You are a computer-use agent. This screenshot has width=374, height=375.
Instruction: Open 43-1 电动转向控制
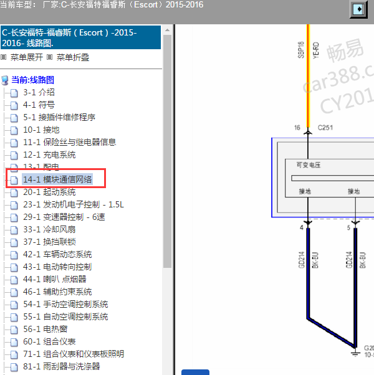point(57,267)
